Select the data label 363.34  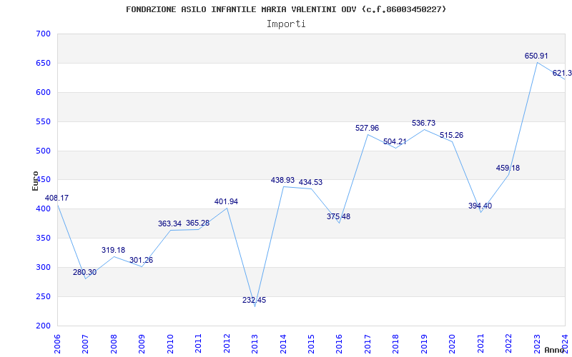(169, 223)
